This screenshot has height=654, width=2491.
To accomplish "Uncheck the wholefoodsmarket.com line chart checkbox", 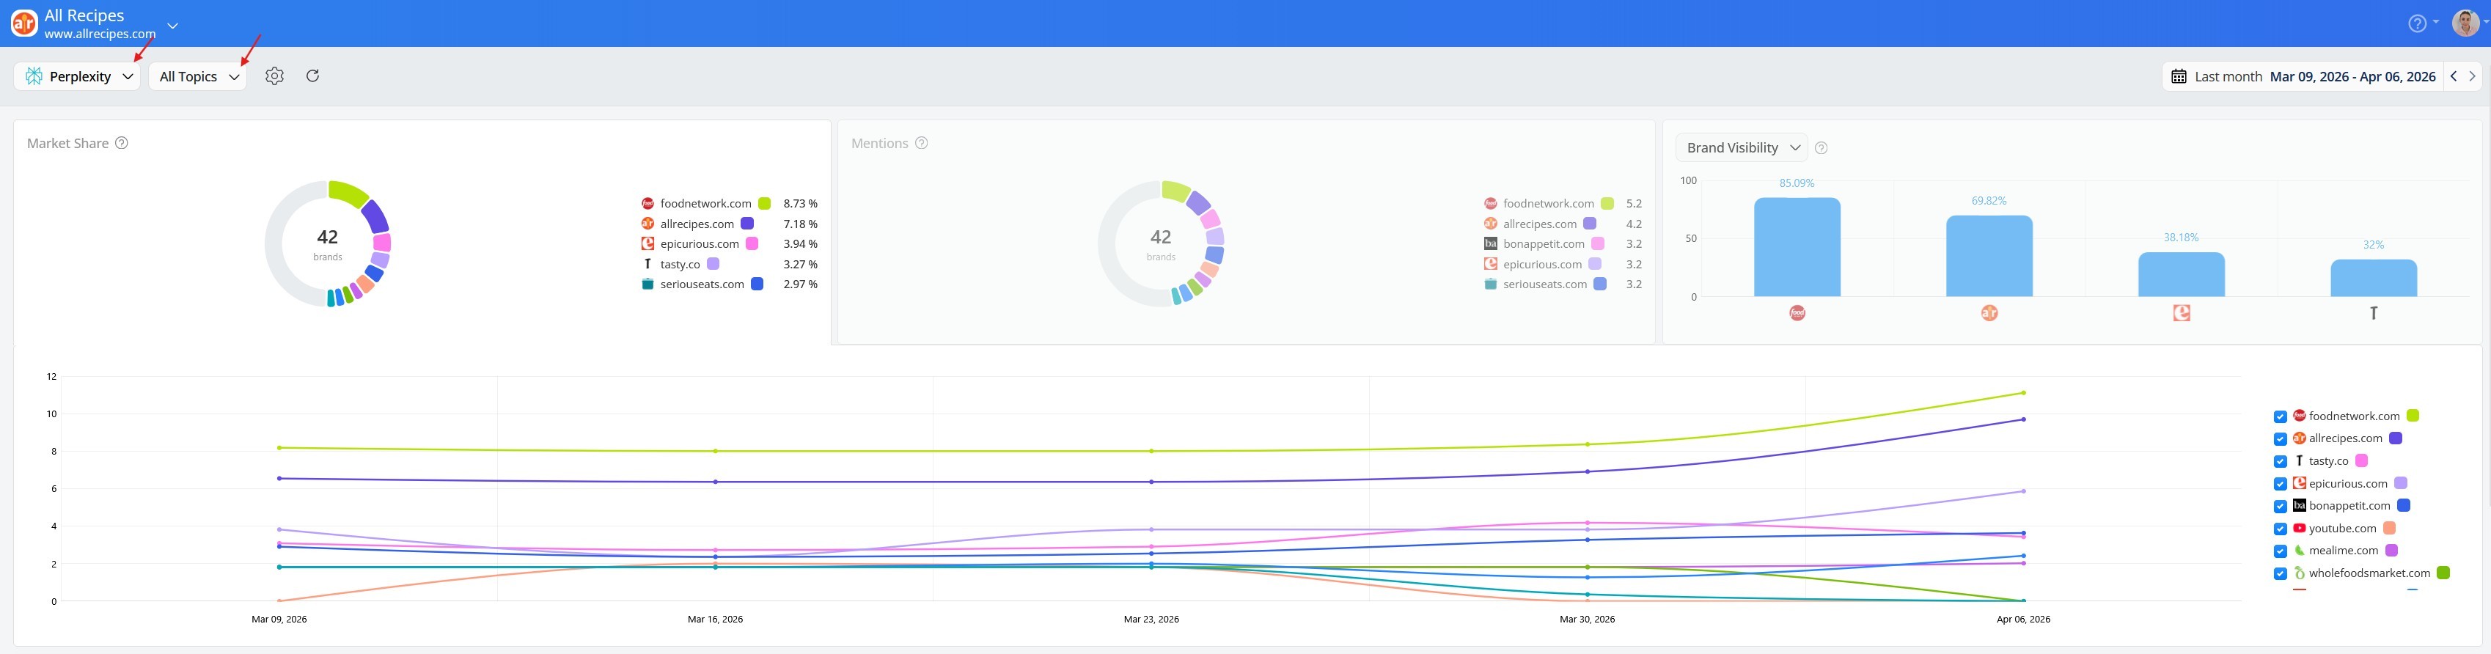I will [2281, 573].
